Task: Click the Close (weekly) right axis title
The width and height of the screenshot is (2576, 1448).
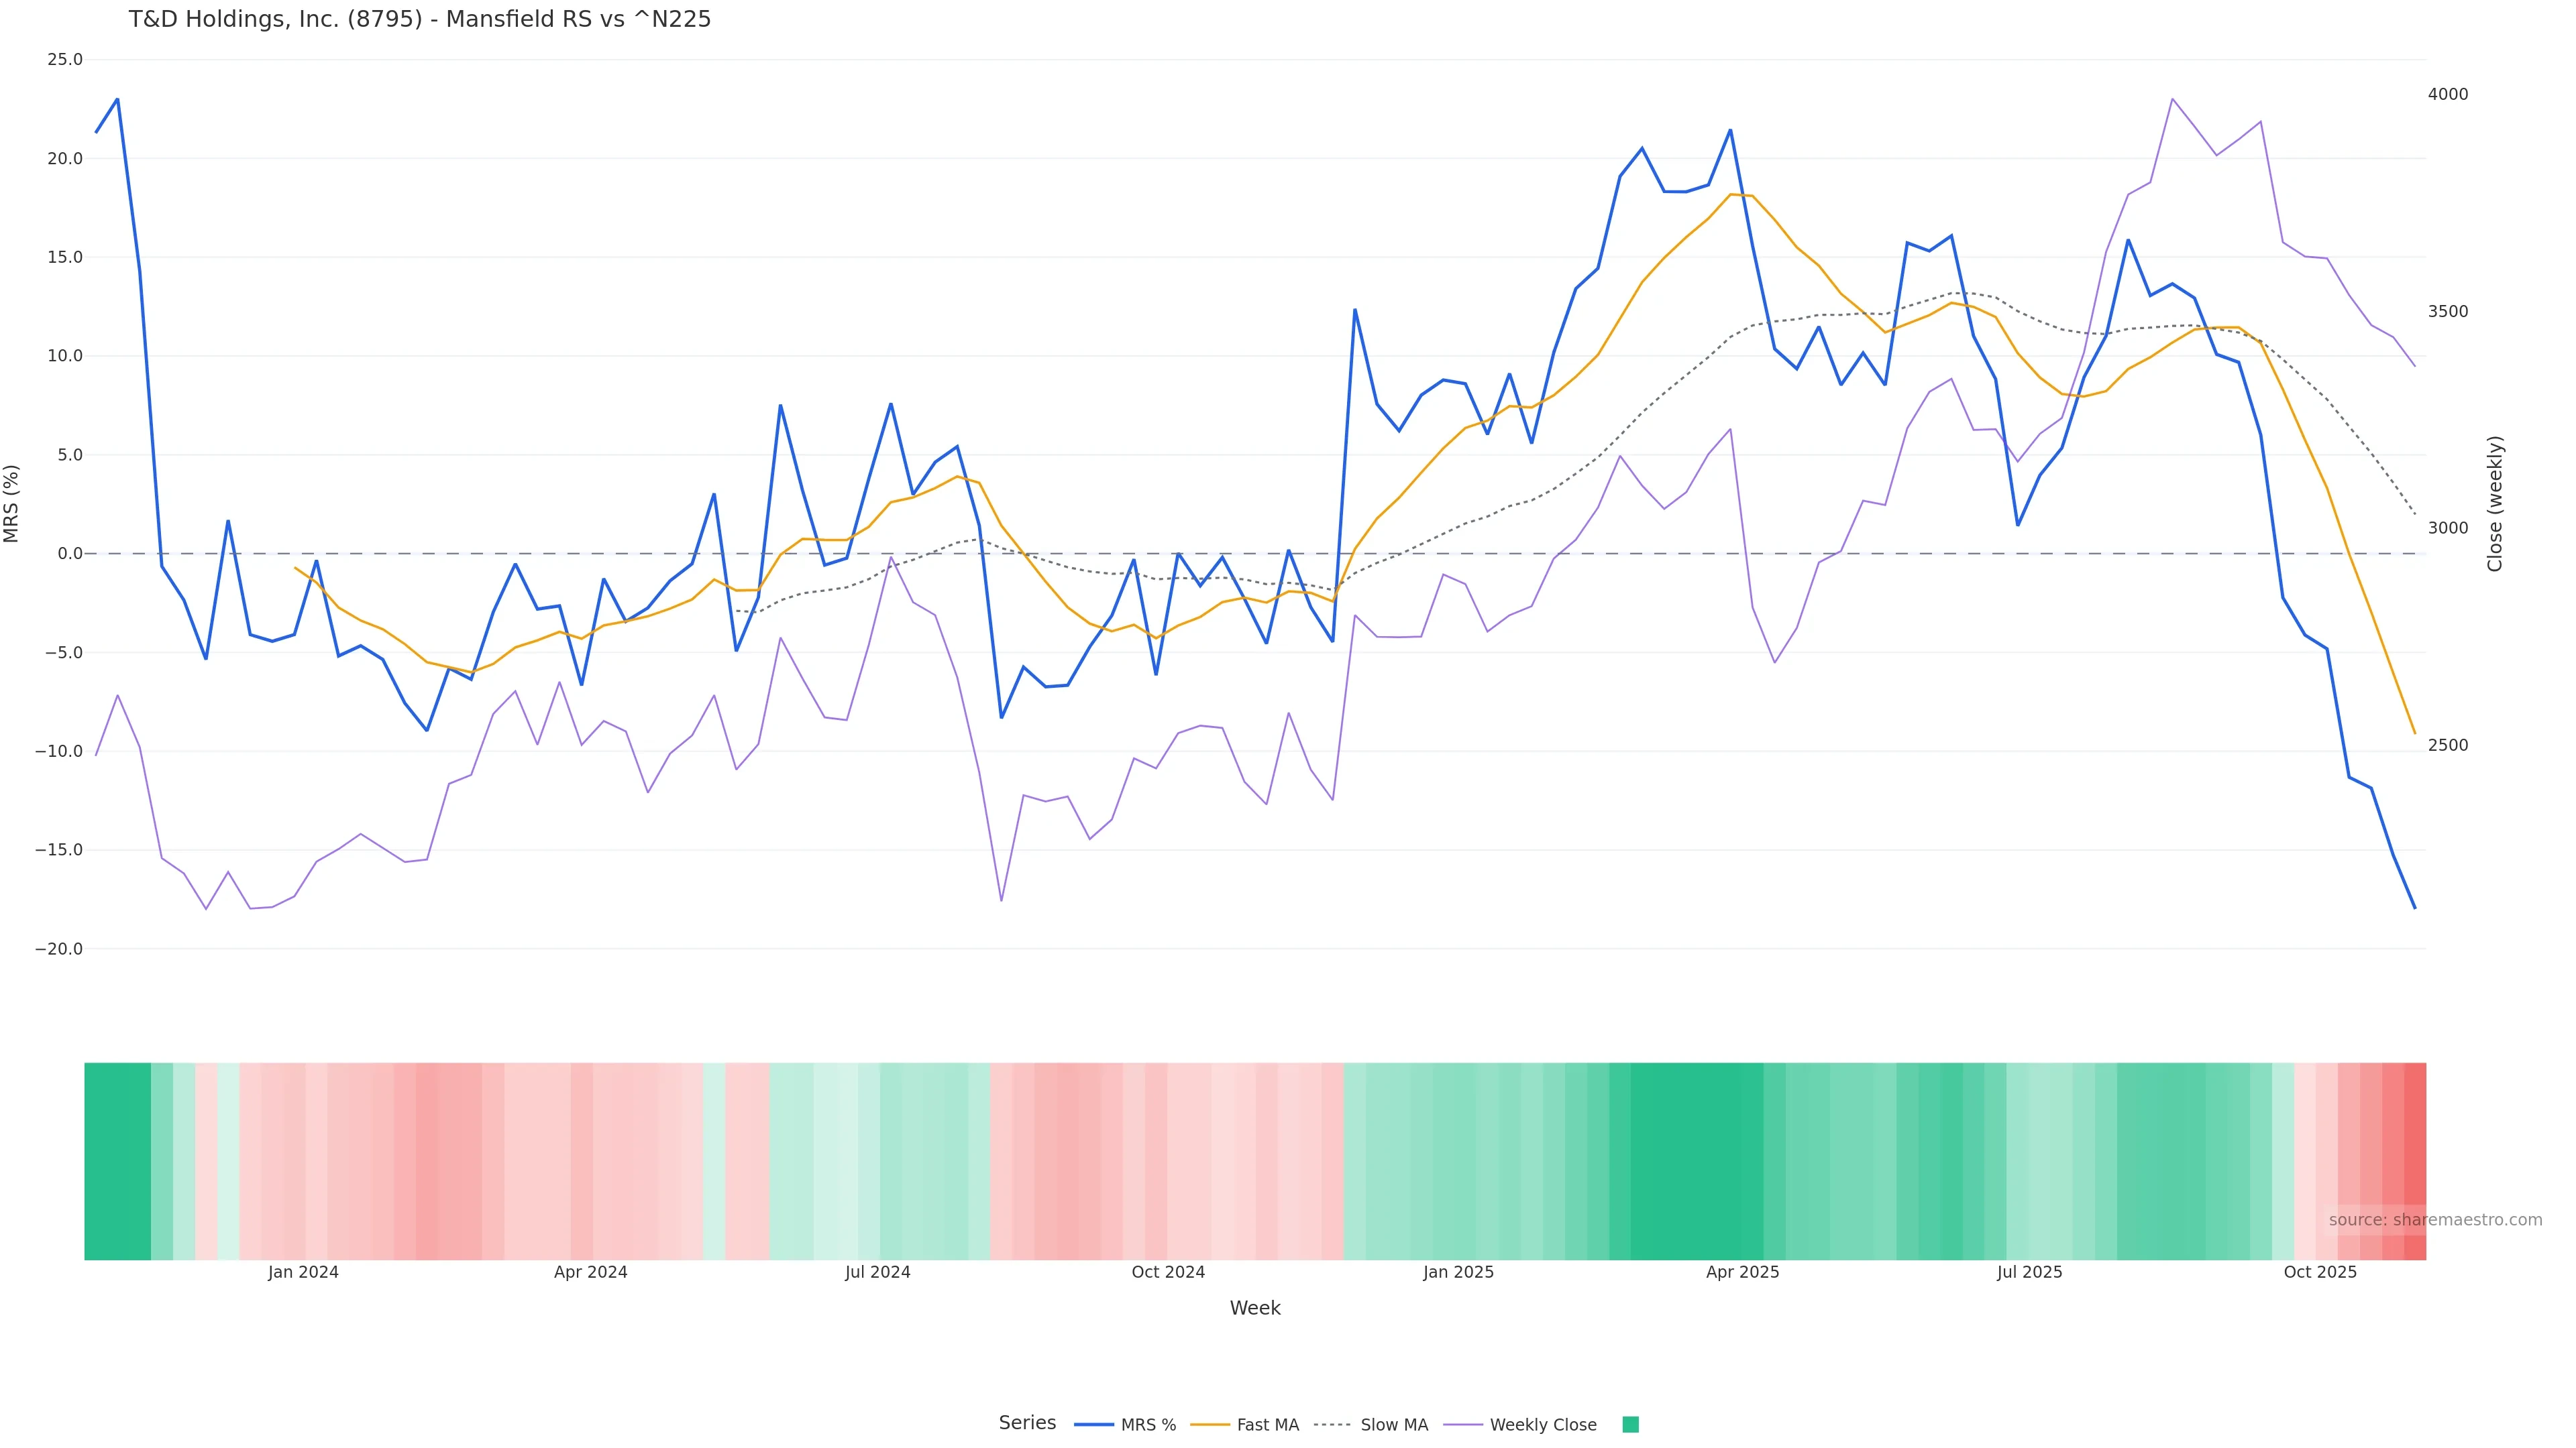Action: pos(2495,503)
